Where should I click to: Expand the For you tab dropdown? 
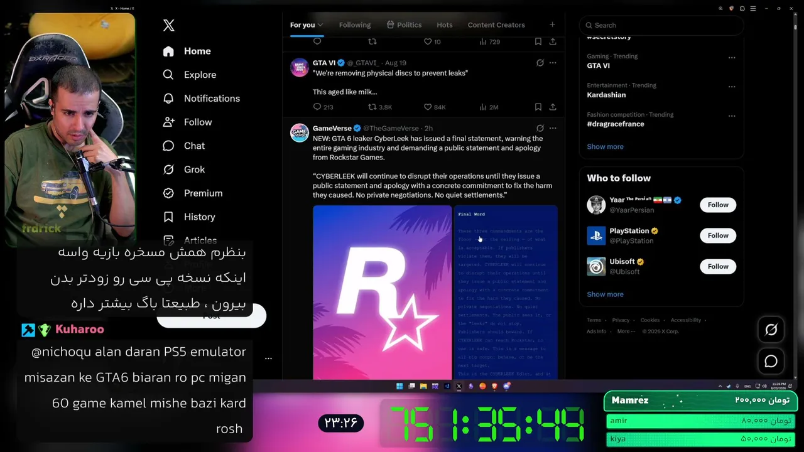click(x=320, y=25)
